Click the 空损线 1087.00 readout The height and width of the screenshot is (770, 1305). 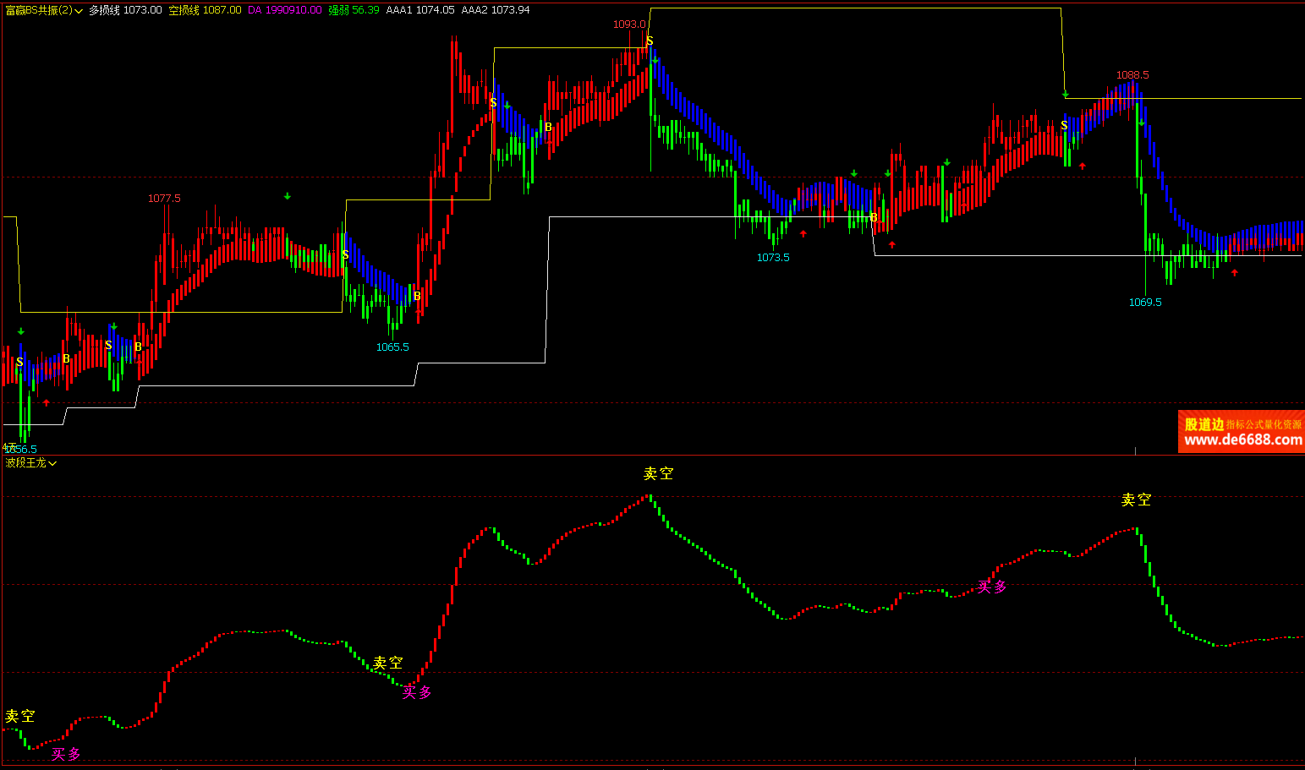(x=205, y=10)
